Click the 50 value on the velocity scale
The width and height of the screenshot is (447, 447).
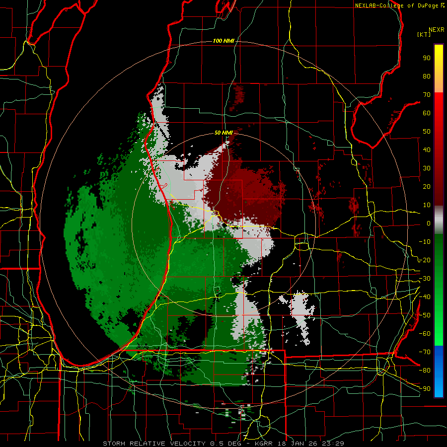[x=427, y=132]
